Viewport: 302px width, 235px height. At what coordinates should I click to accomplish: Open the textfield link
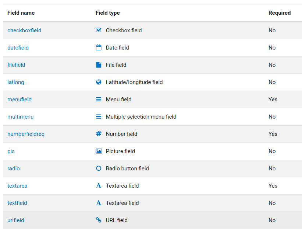(x=17, y=203)
